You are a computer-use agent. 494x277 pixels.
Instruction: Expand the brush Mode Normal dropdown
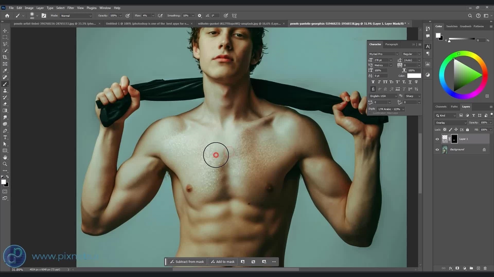coord(76,16)
